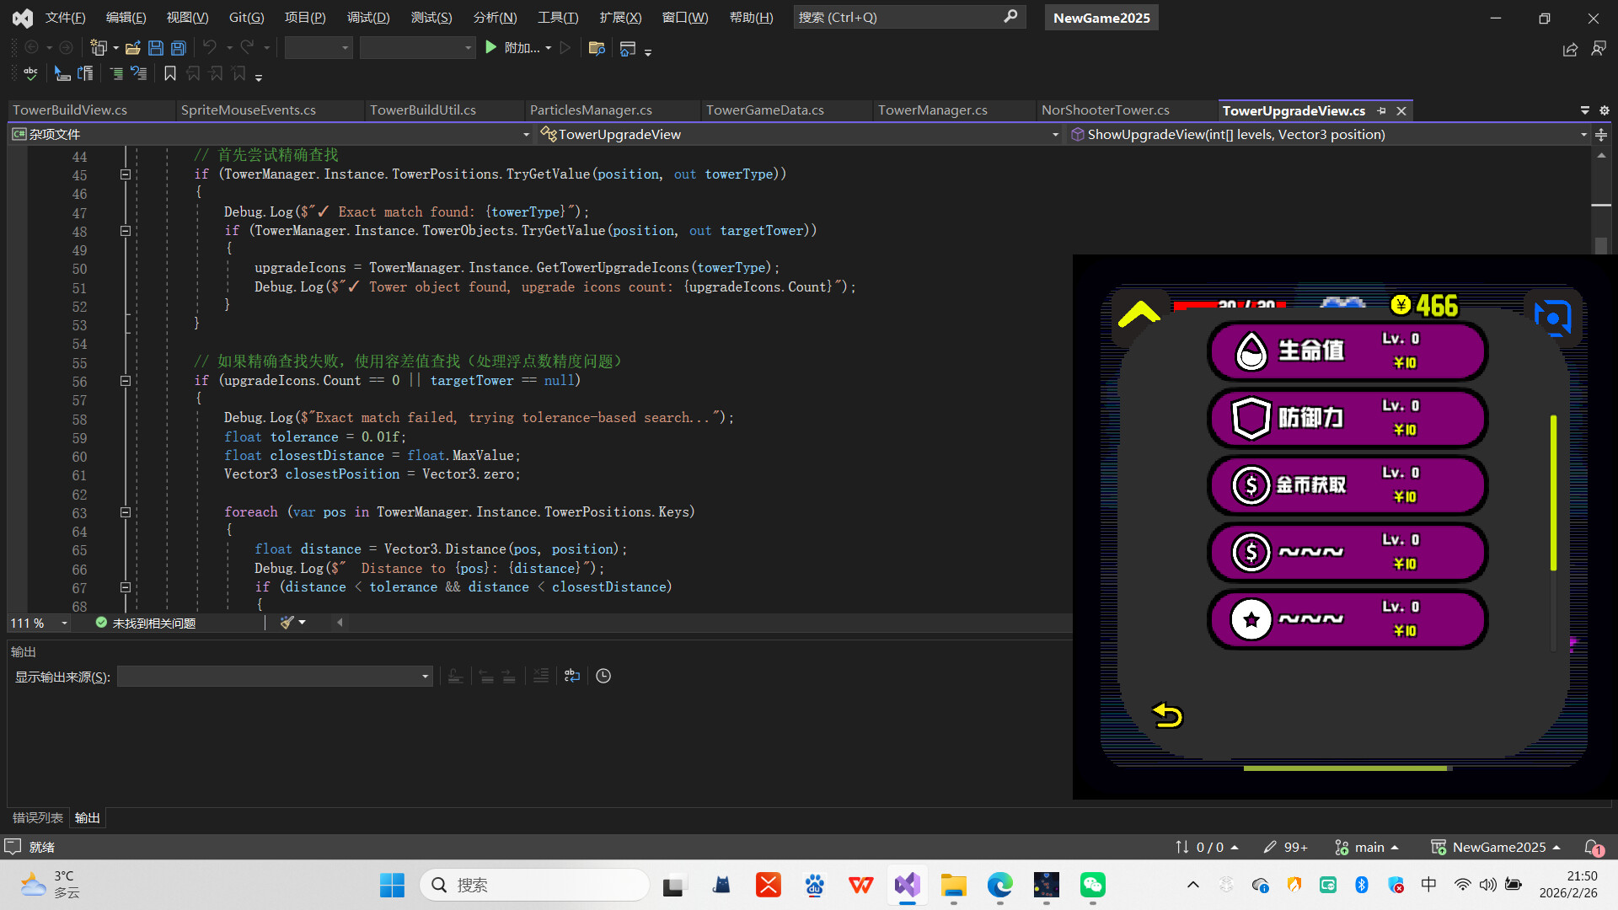Select the Undo toolbar icon
This screenshot has width=1618, height=910.
(x=211, y=47)
